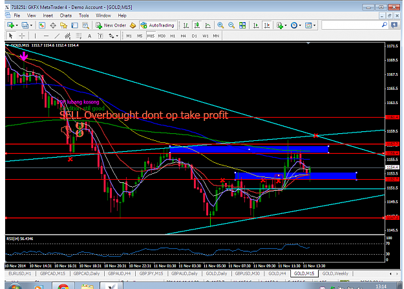Switch to candlestick chart display
The height and width of the screenshot is (289, 404).
197,25
